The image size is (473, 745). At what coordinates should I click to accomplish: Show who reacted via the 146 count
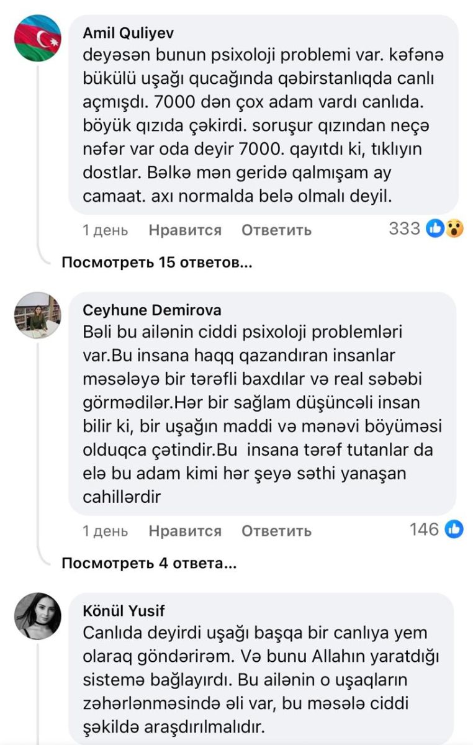point(425,530)
